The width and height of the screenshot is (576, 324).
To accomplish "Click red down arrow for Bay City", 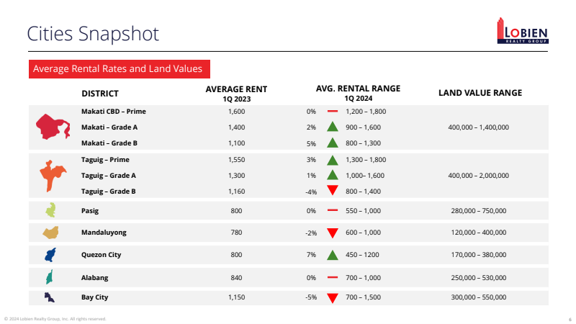I will tap(332, 297).
